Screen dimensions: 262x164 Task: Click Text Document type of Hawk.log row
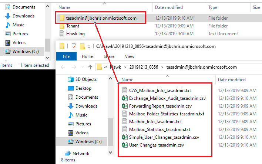(x=223, y=34)
